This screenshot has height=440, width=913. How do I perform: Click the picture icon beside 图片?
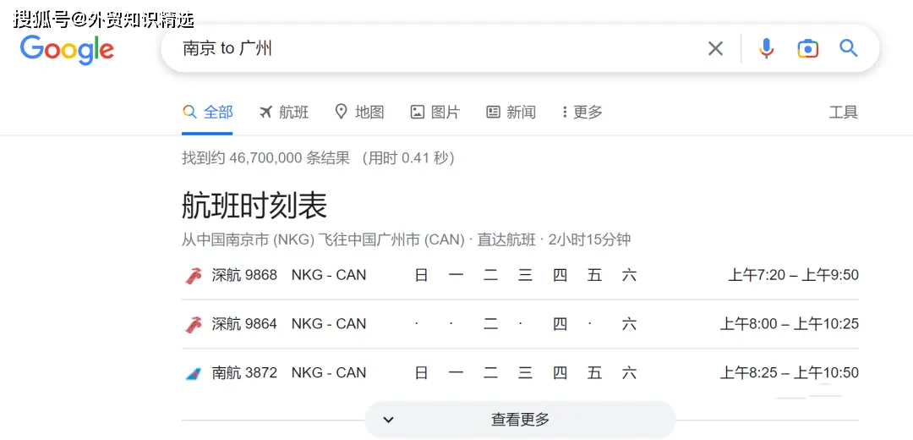(417, 112)
